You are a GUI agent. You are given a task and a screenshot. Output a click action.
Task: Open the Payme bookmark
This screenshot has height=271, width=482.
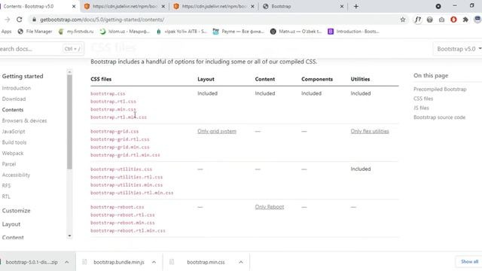tap(238, 32)
